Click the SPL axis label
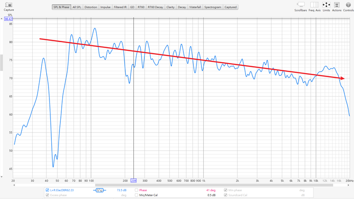354x199 pixels. click(x=10, y=15)
